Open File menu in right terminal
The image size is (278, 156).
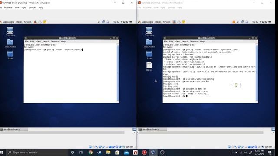[x=165, y=42]
